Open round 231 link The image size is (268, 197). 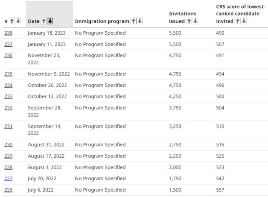tap(8, 126)
